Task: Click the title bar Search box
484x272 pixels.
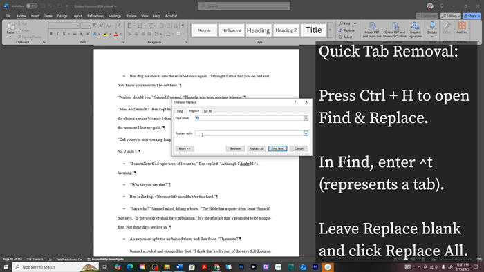Action: (x=244, y=6)
